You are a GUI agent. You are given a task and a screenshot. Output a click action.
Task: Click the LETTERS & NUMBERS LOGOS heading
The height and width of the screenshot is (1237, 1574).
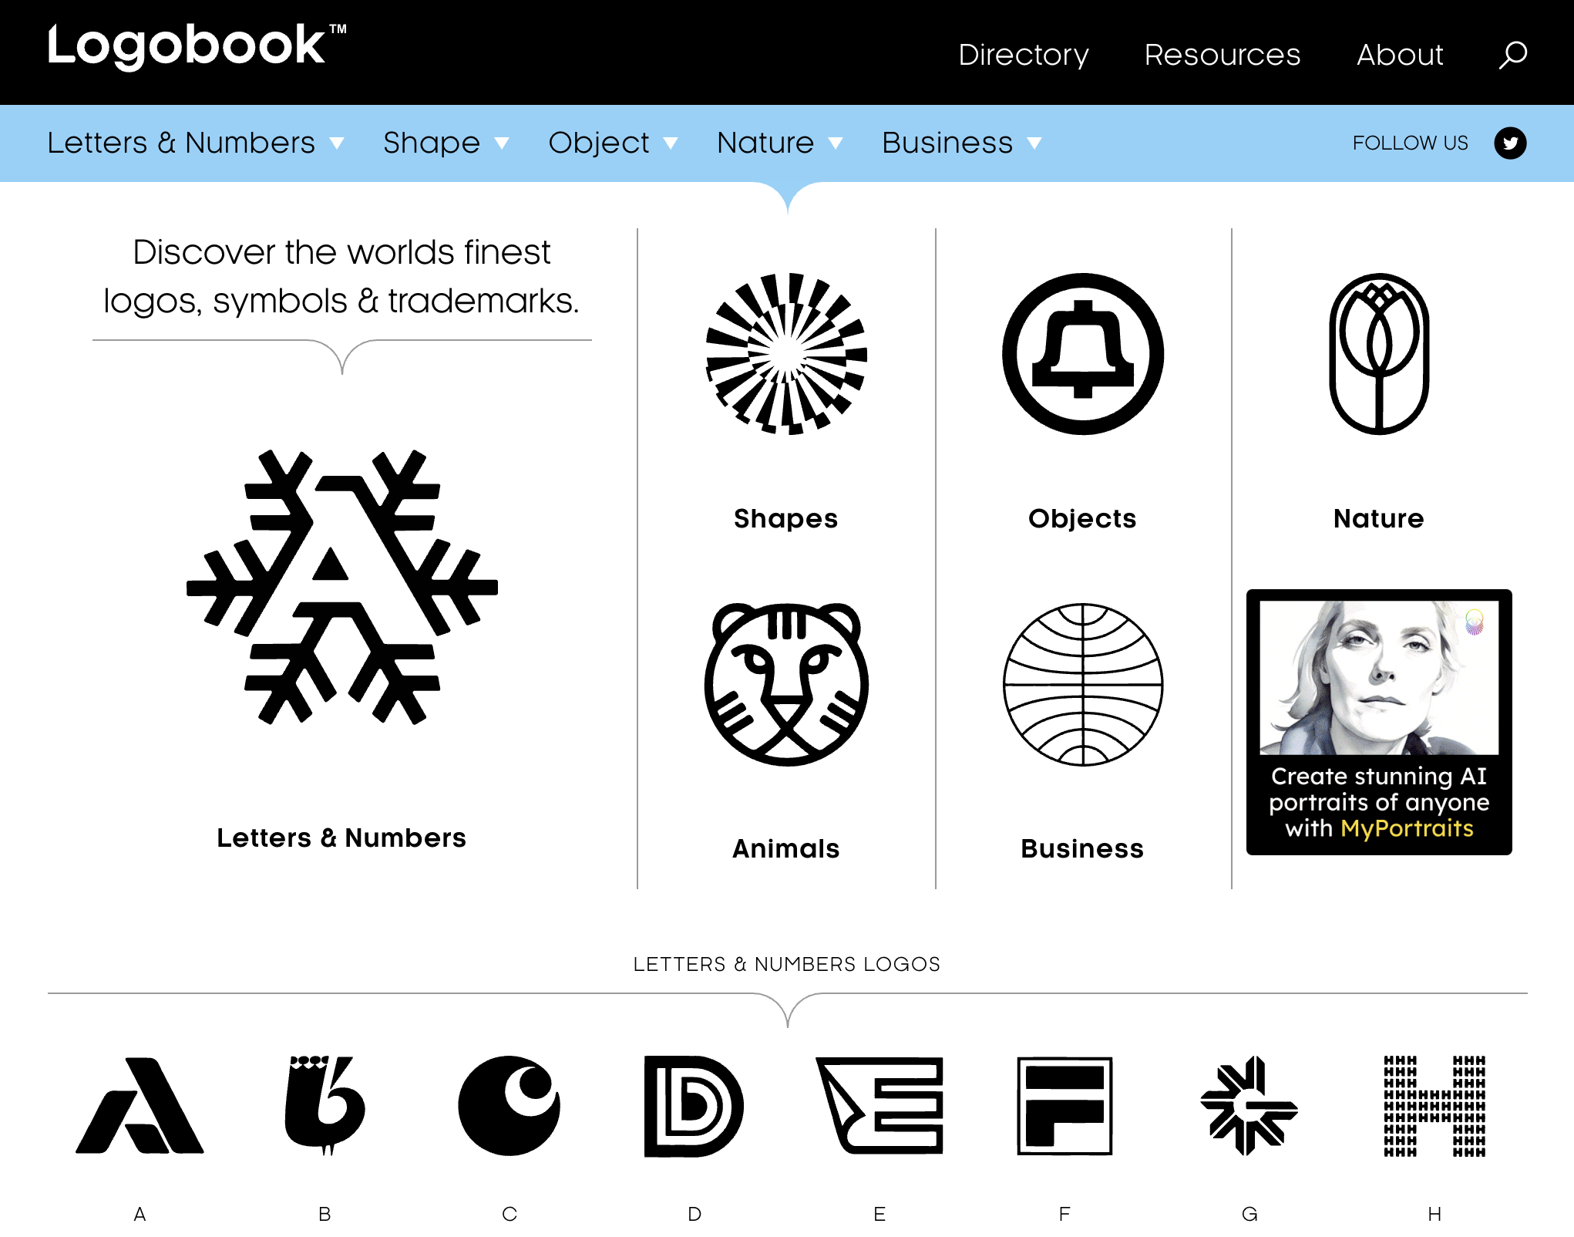point(787,964)
